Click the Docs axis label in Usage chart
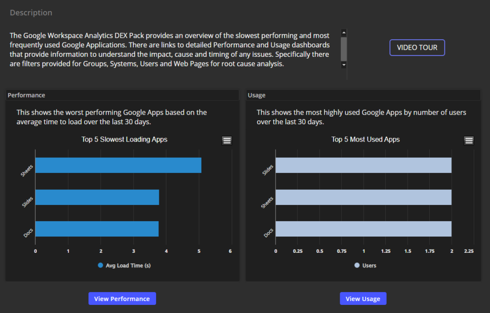 point(269,233)
